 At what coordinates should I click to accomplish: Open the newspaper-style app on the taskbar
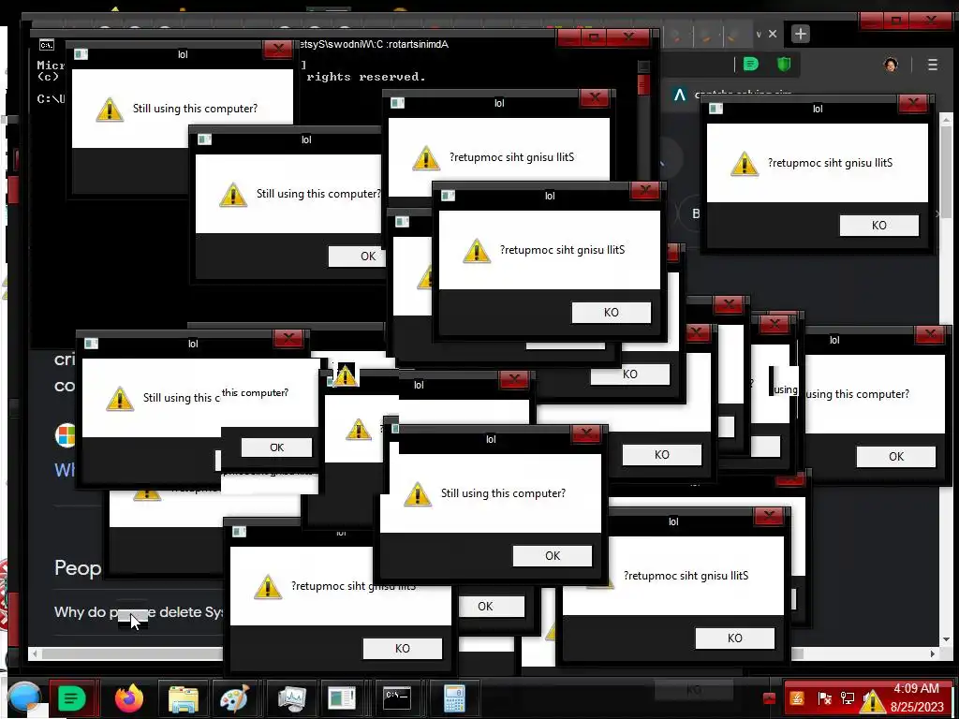[x=341, y=698]
